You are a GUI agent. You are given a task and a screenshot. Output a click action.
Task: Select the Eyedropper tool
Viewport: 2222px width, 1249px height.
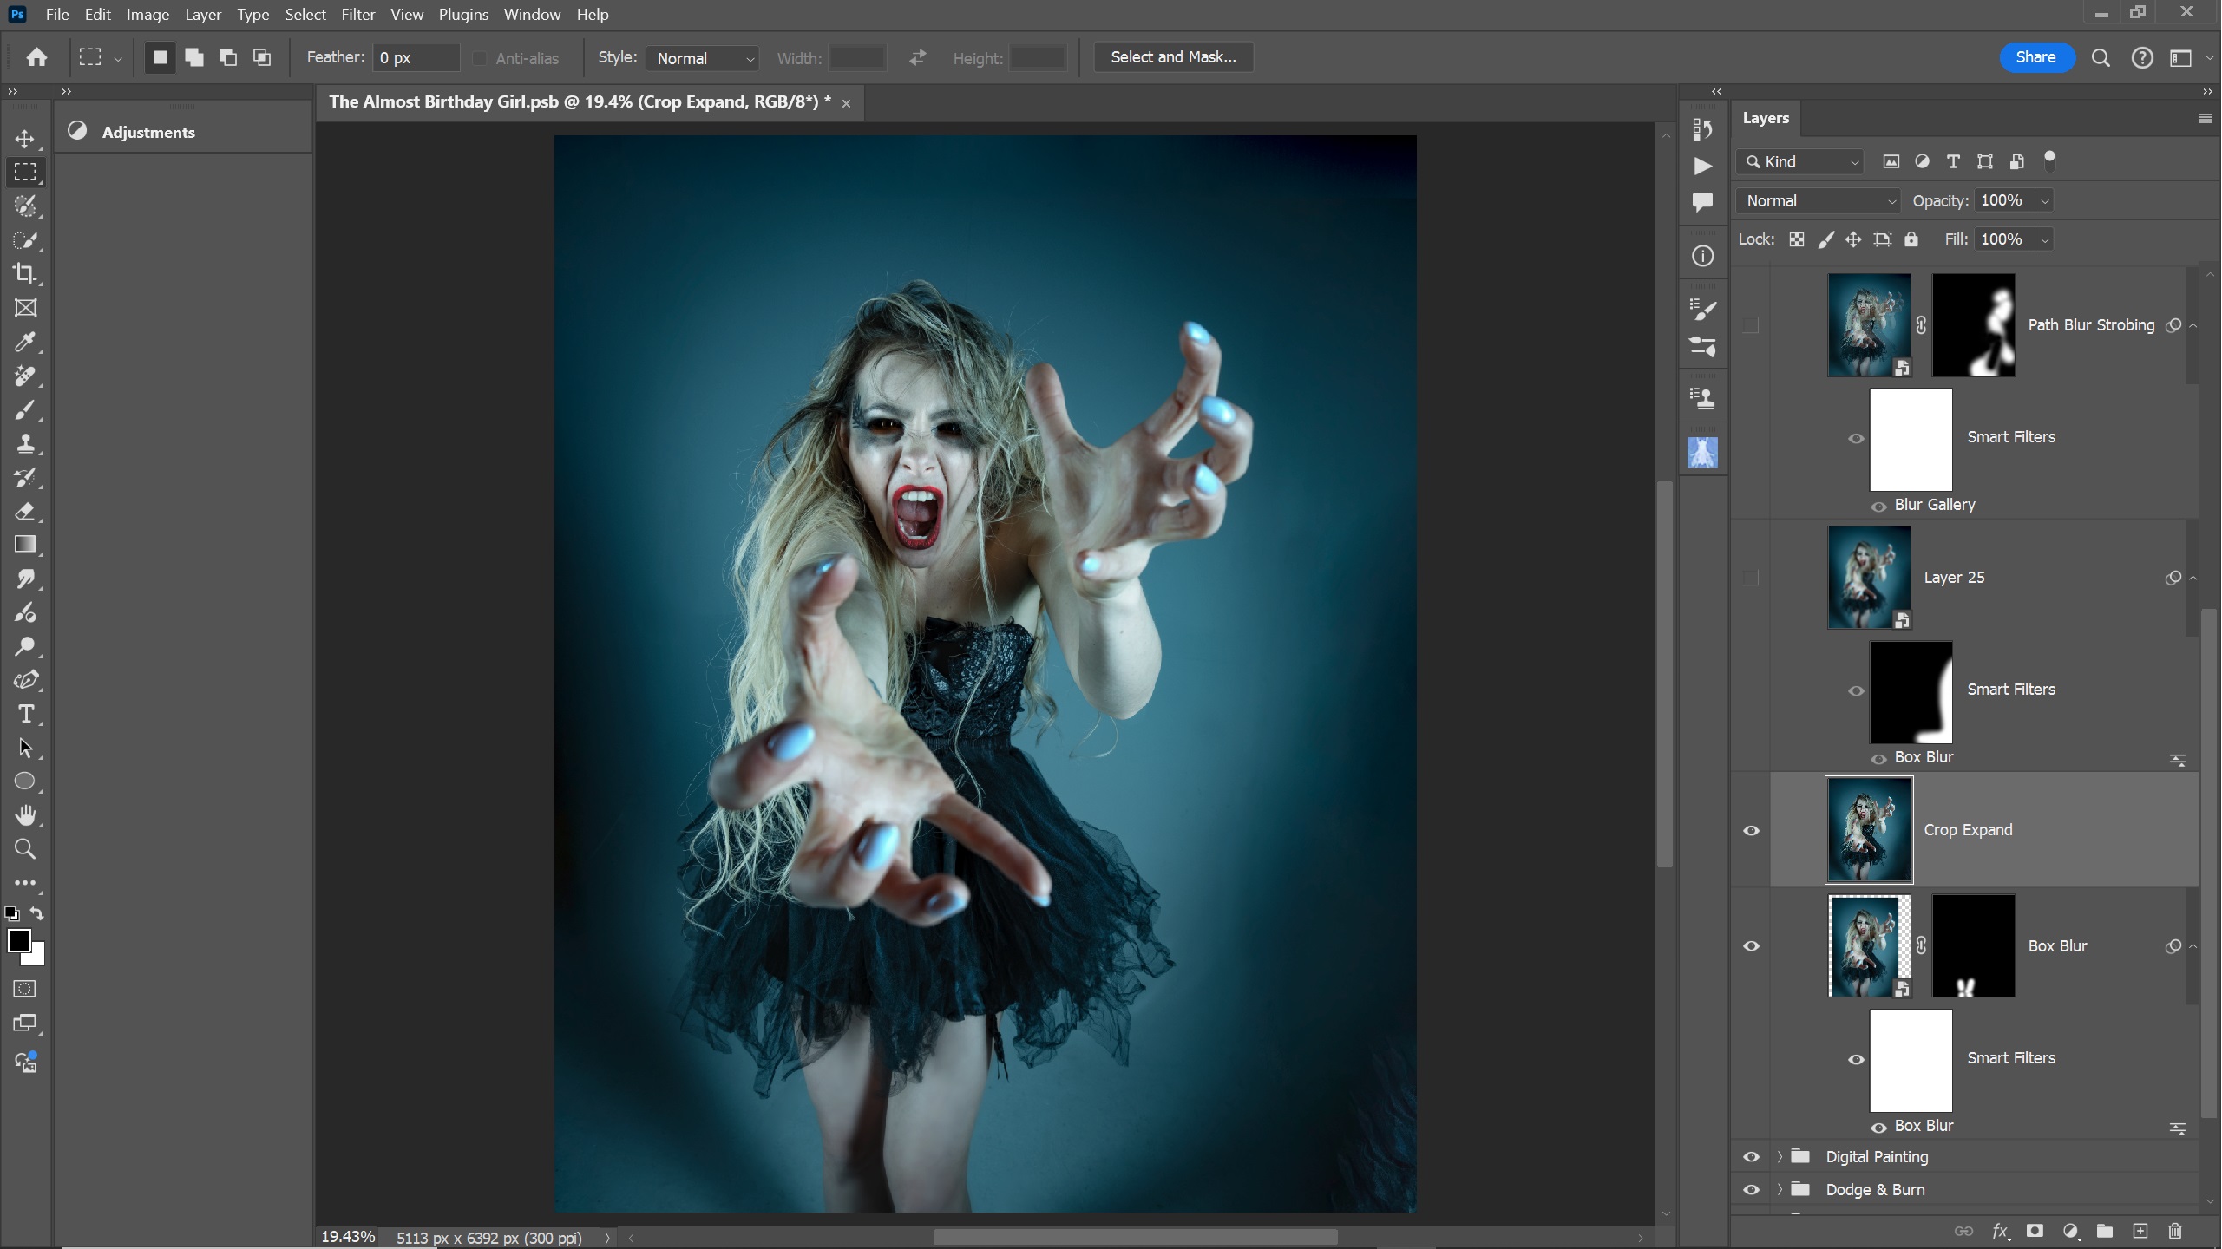(x=25, y=342)
